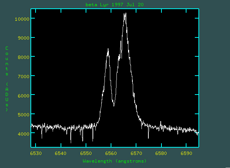This screenshot has height=168, width=230.
Task: Click the y-axis value 5000
Action: tap(24, 115)
